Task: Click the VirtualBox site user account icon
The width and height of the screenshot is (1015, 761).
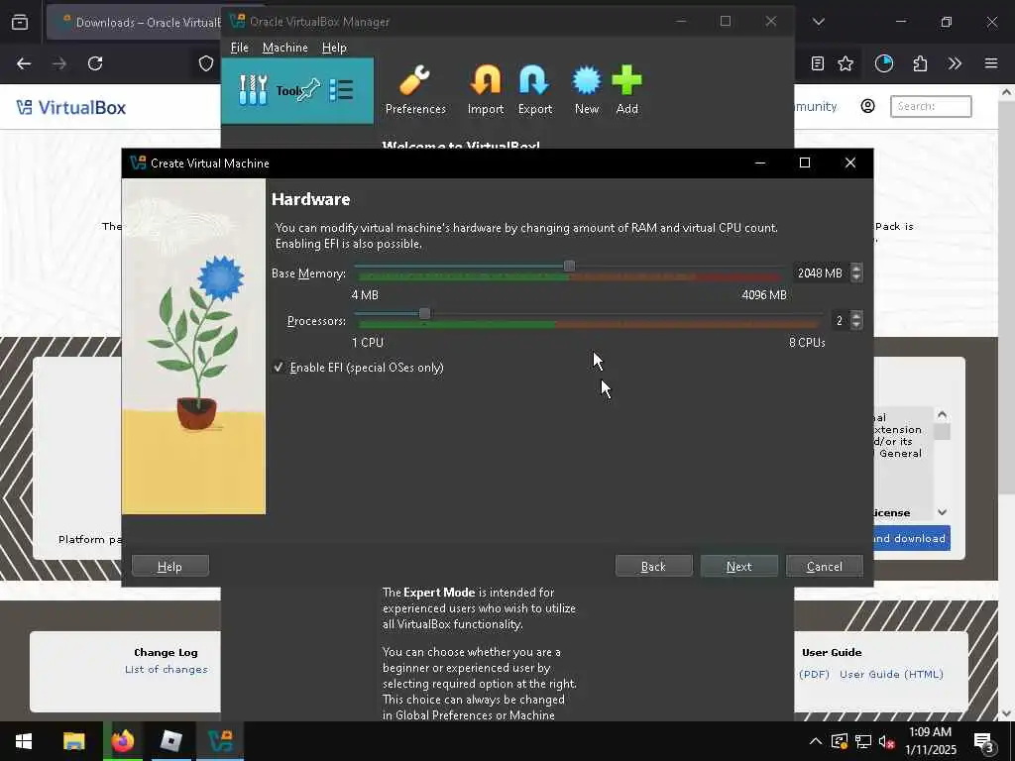Action: tap(867, 106)
